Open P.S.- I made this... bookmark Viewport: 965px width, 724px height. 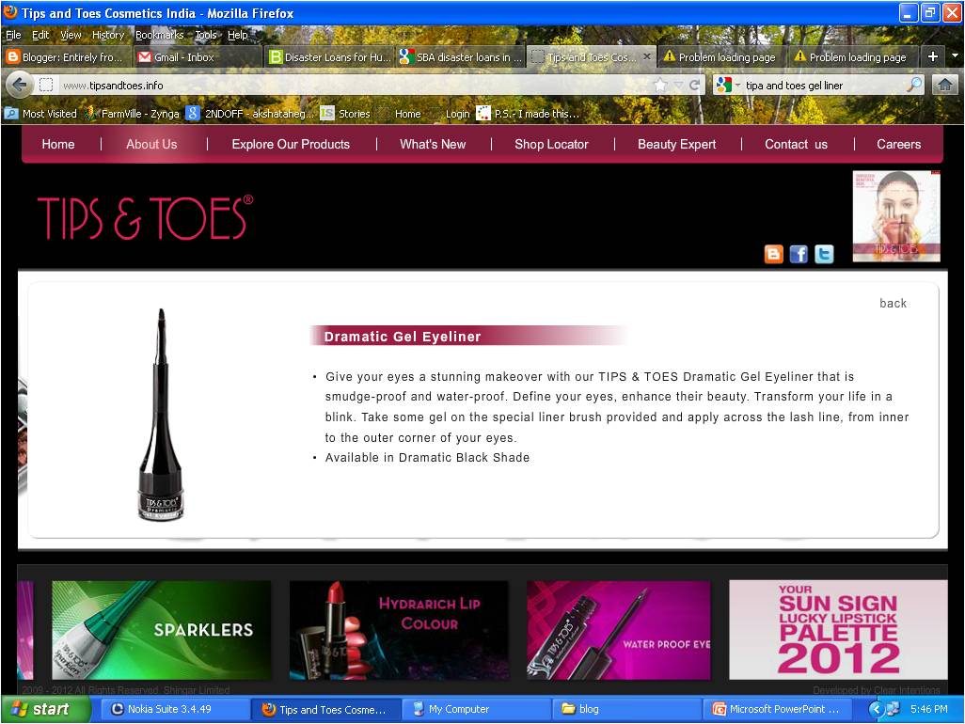528,113
